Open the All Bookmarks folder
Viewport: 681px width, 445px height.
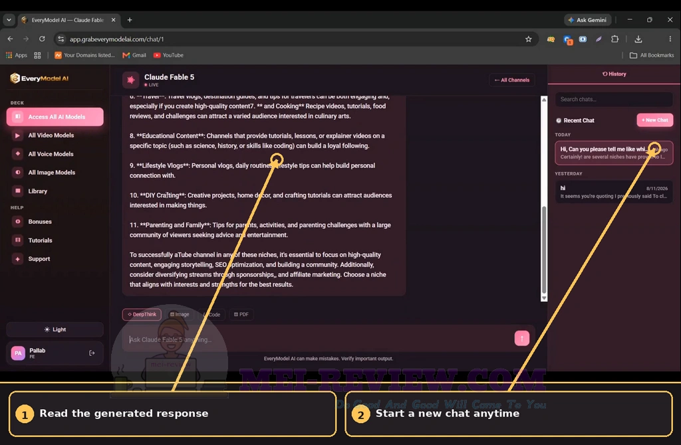[652, 55]
